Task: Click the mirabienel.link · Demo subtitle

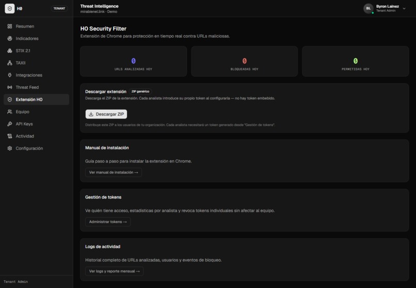Action: [99, 12]
